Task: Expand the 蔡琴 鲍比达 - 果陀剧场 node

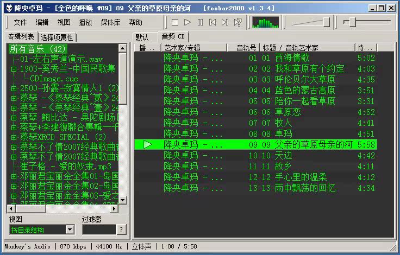Action: tap(14, 118)
